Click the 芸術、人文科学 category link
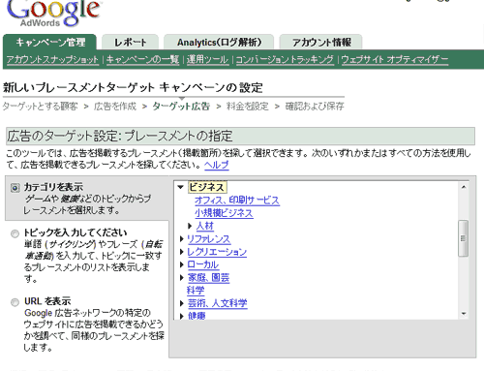 point(217,303)
